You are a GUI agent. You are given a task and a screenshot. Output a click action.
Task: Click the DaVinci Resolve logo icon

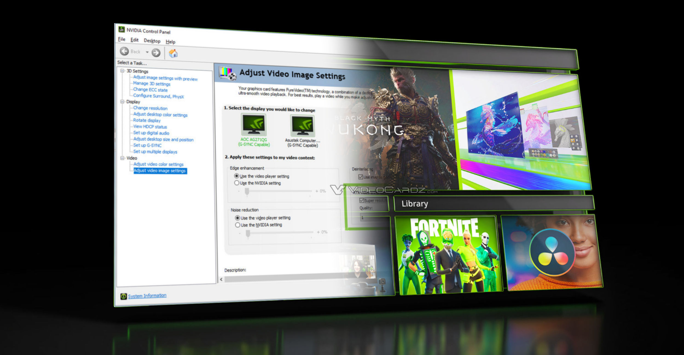click(552, 253)
